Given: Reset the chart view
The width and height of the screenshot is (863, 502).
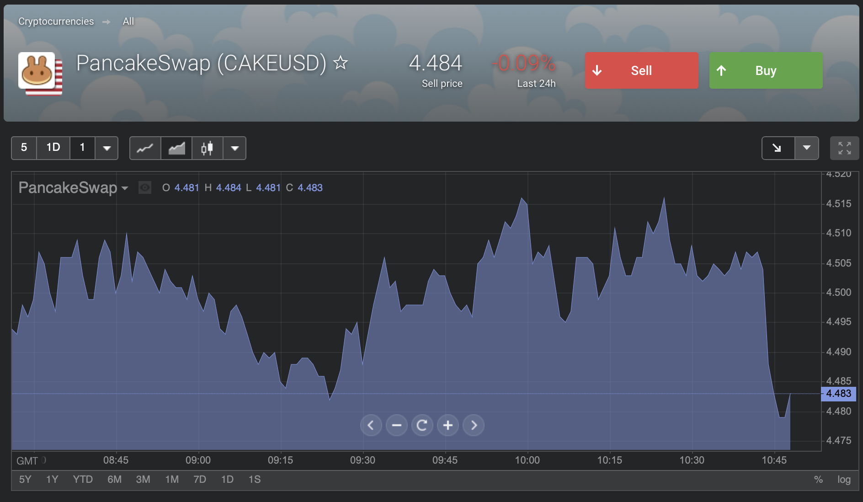Looking at the screenshot, I should pos(422,425).
